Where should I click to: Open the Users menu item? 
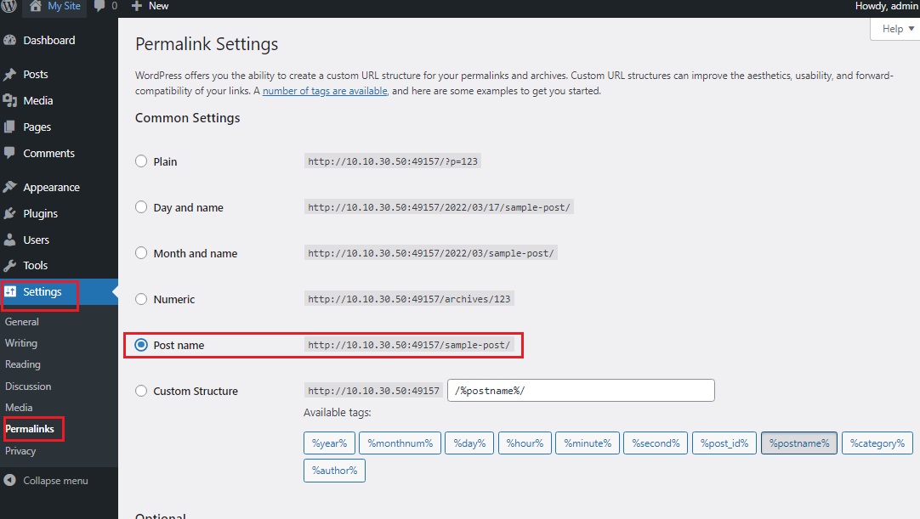point(37,240)
